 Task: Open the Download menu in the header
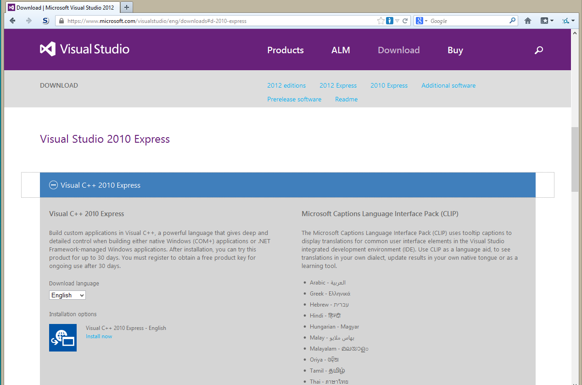tap(398, 50)
